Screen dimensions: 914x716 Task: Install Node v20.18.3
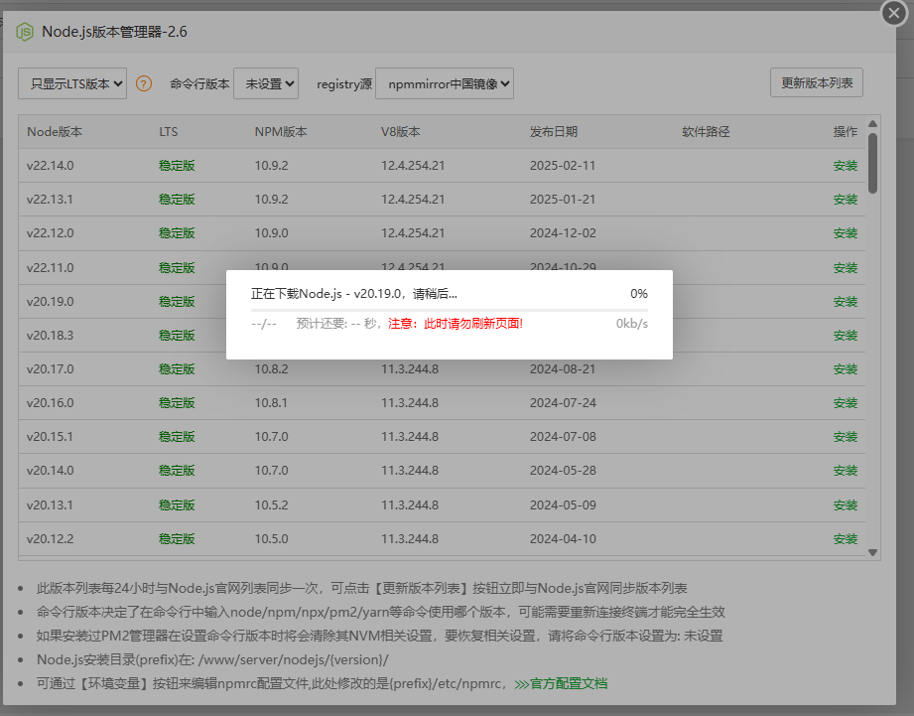[x=846, y=336]
